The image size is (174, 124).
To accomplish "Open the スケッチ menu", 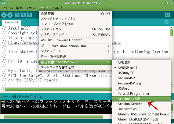I will click(x=31, y=8).
